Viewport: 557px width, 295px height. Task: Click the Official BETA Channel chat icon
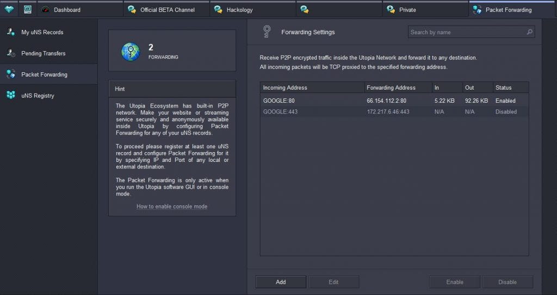132,10
